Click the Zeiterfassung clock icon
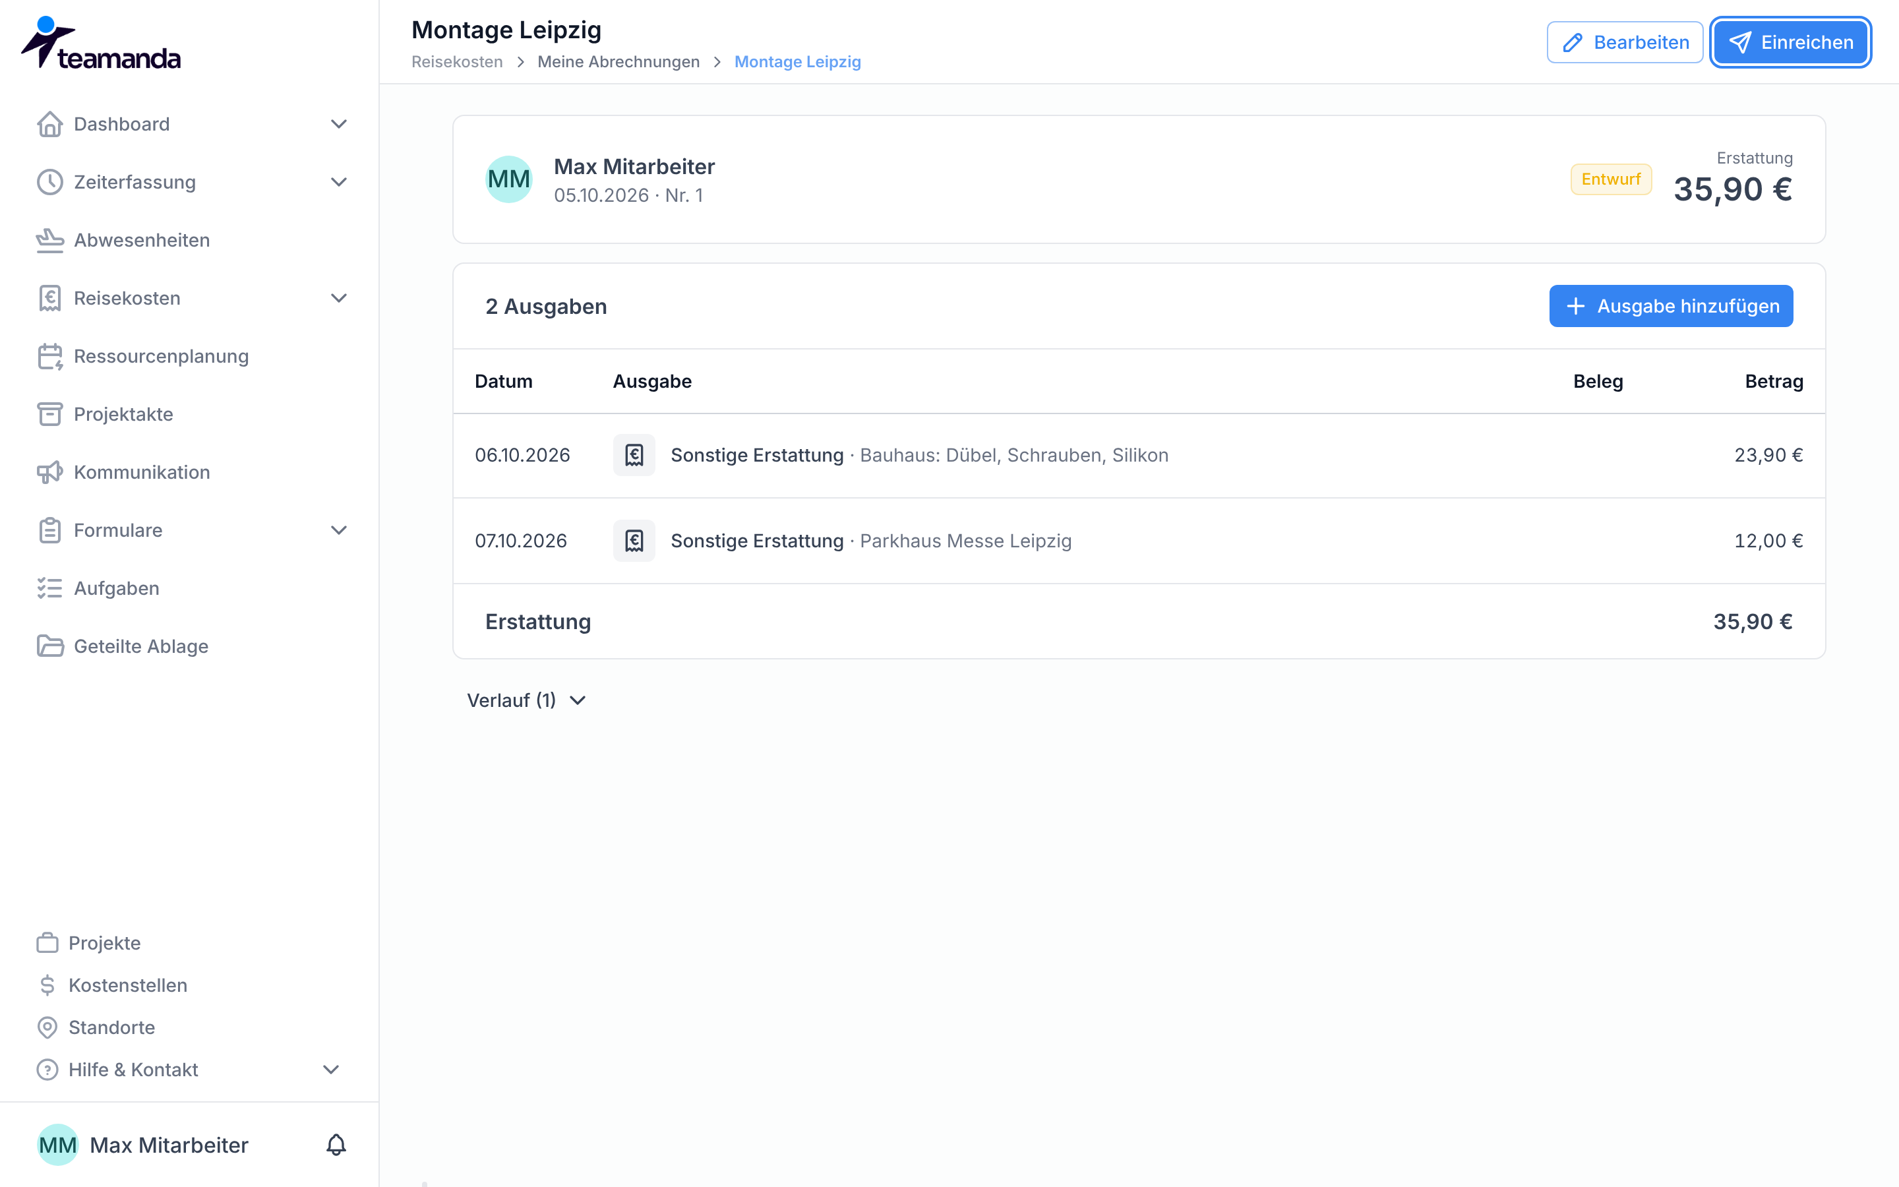Image resolution: width=1899 pixels, height=1187 pixels. tap(49, 182)
